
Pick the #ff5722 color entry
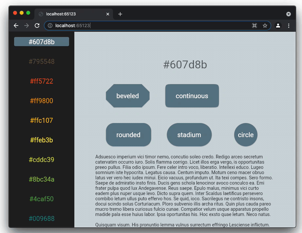coord(42,81)
